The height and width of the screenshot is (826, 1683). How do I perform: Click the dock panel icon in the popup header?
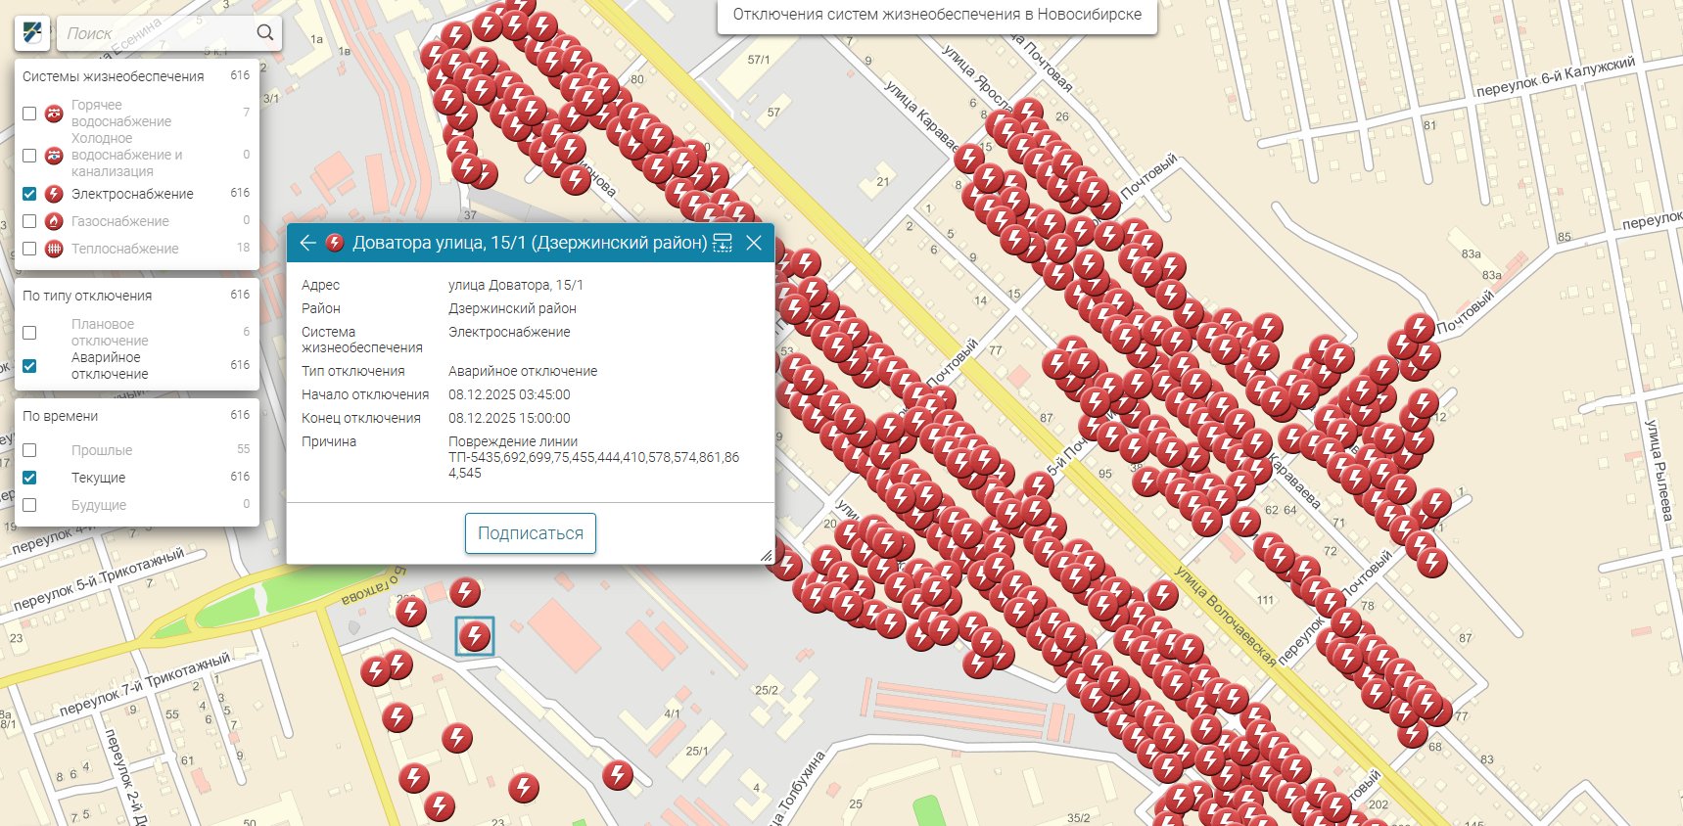(x=723, y=243)
